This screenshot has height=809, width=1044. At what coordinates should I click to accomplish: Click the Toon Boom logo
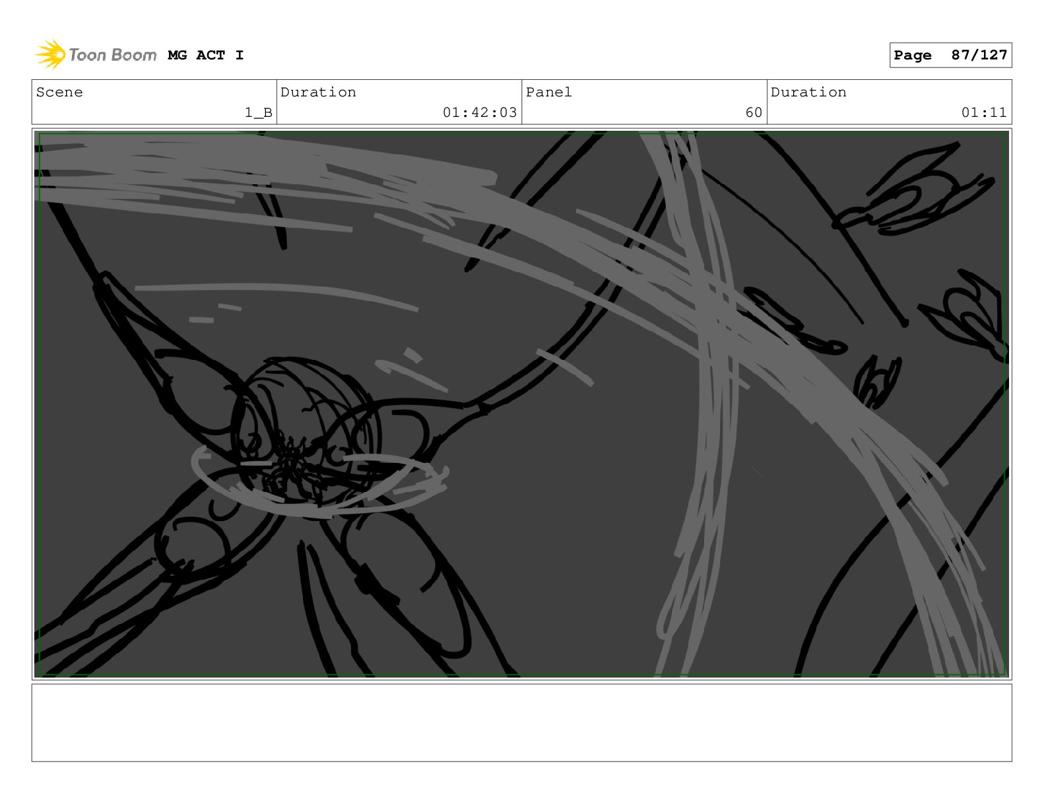pos(95,55)
